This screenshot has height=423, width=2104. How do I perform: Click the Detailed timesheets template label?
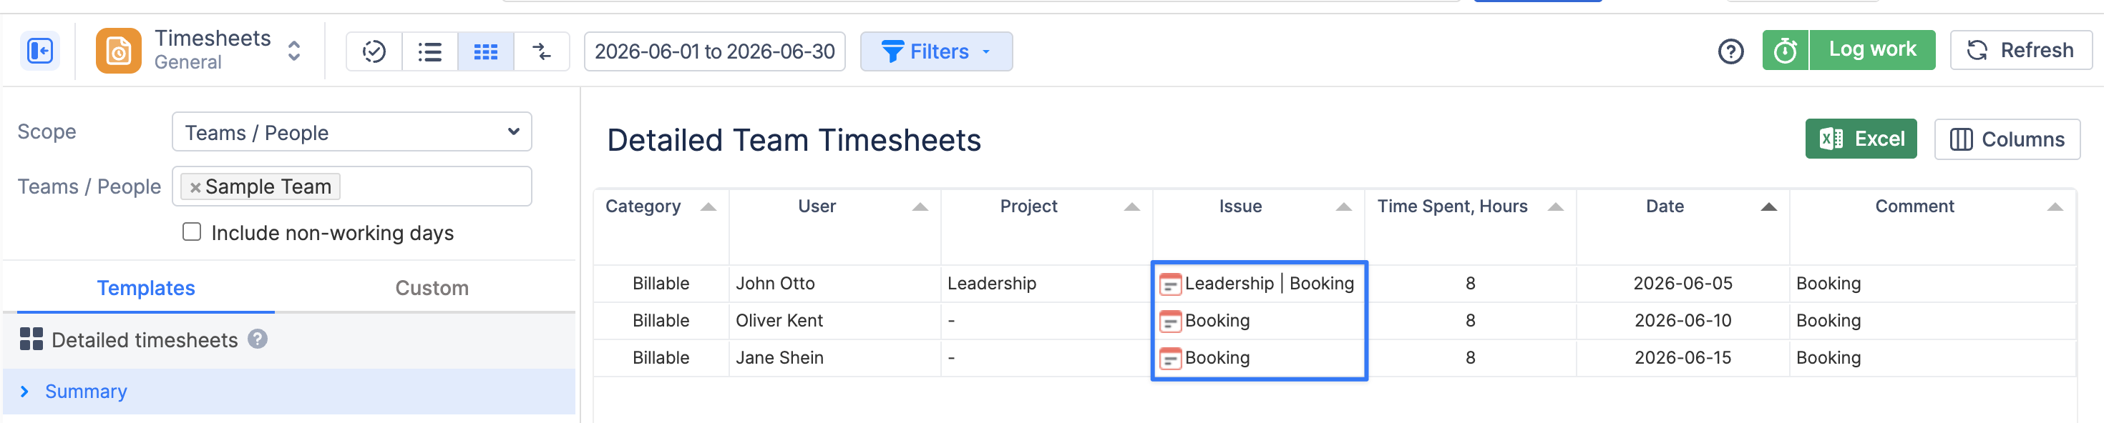(145, 340)
